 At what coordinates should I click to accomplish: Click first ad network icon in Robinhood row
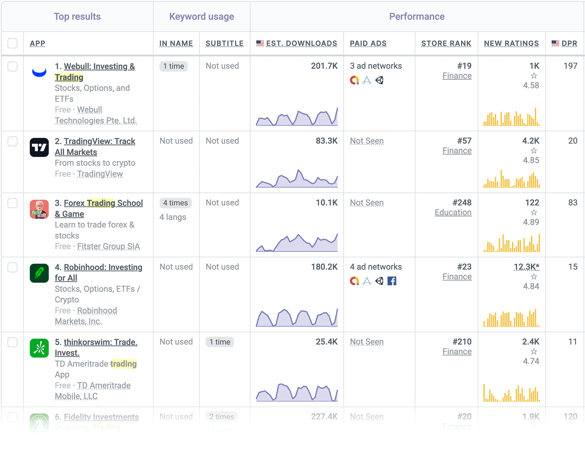click(354, 281)
